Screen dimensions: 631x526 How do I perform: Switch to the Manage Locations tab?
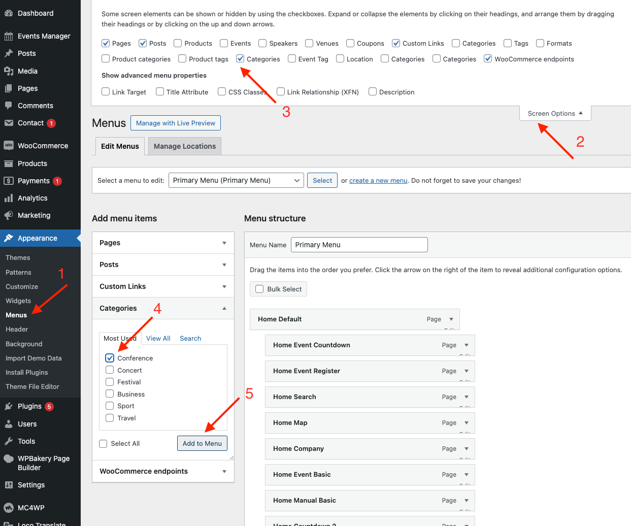click(185, 146)
